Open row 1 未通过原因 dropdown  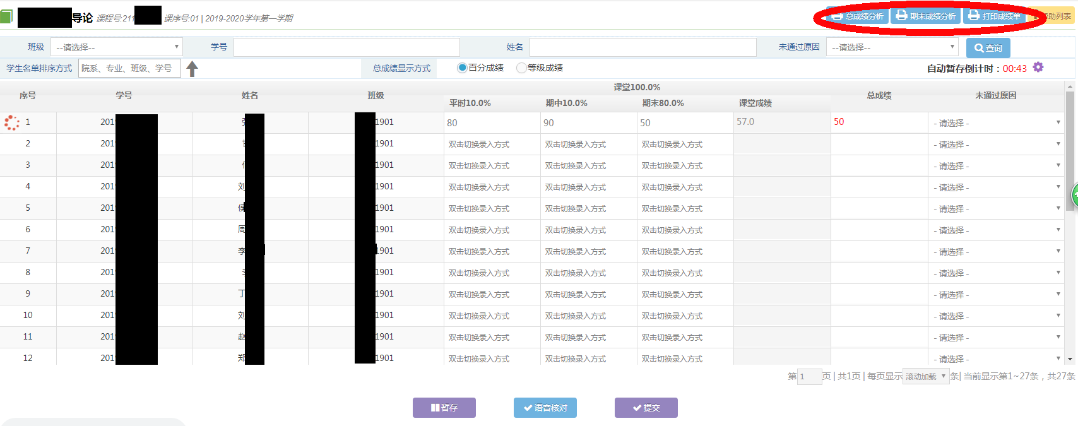click(996, 123)
